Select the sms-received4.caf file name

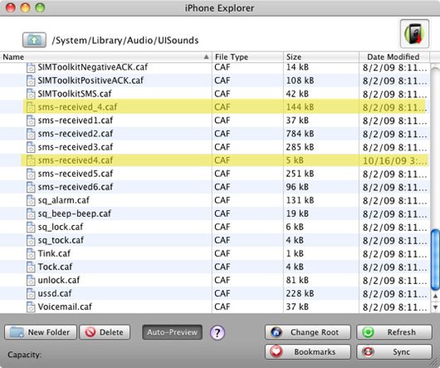[76, 160]
